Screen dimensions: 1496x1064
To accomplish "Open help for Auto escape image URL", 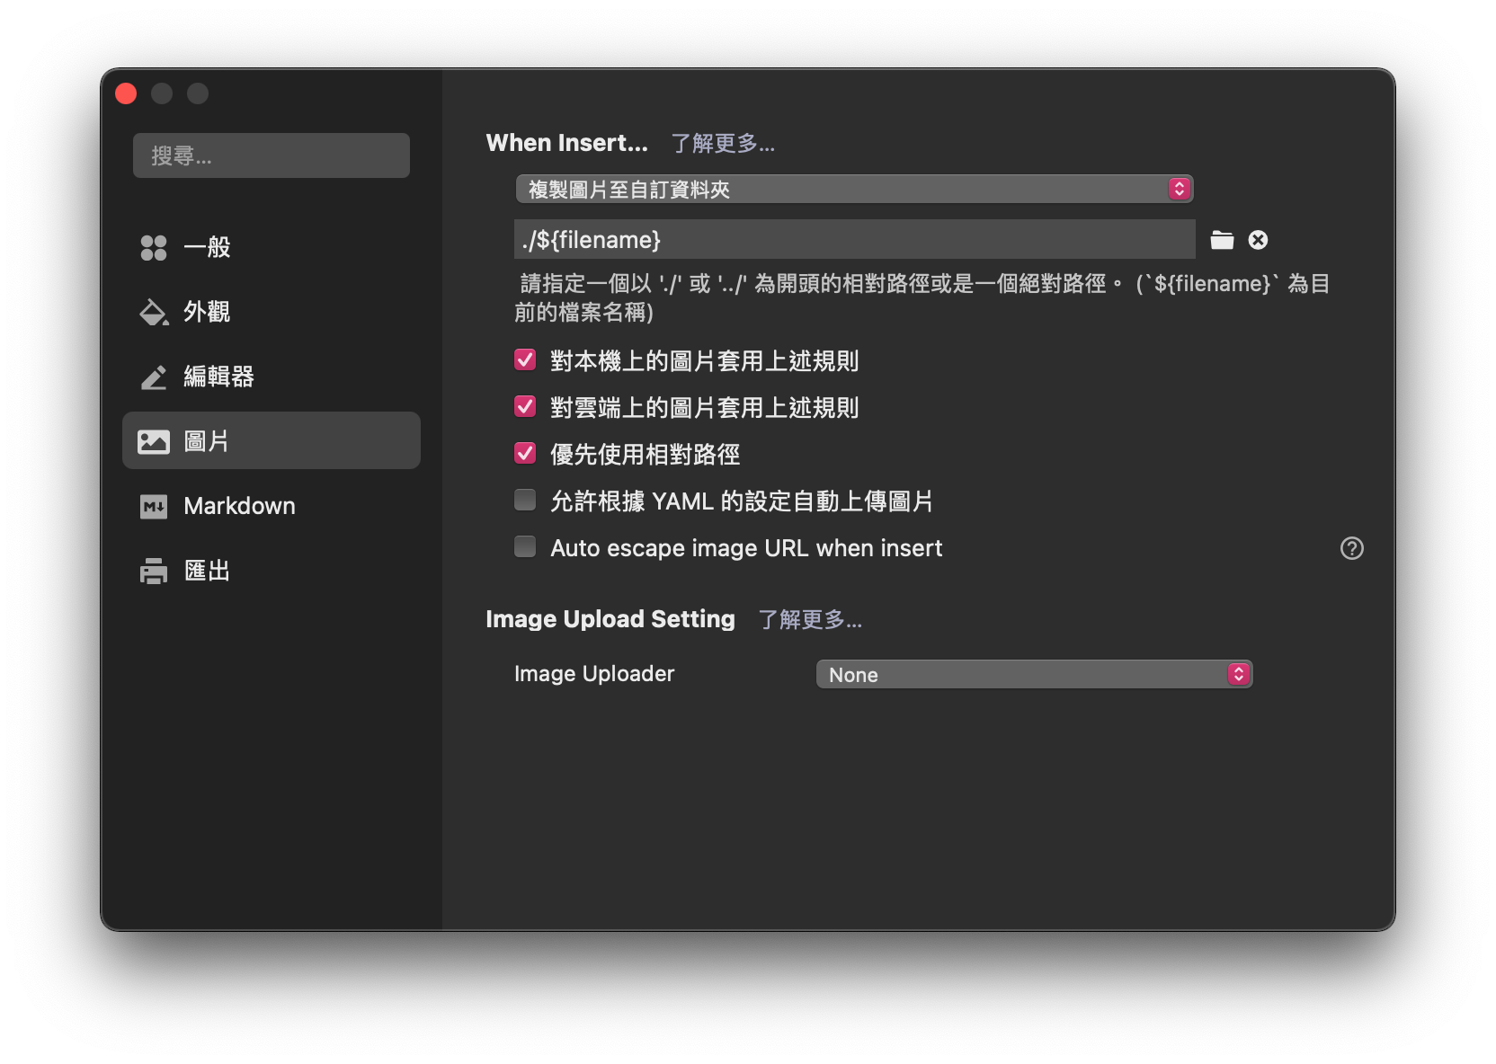I will pos(1352,548).
